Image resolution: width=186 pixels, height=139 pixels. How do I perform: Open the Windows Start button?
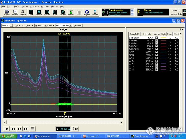coord(8,136)
